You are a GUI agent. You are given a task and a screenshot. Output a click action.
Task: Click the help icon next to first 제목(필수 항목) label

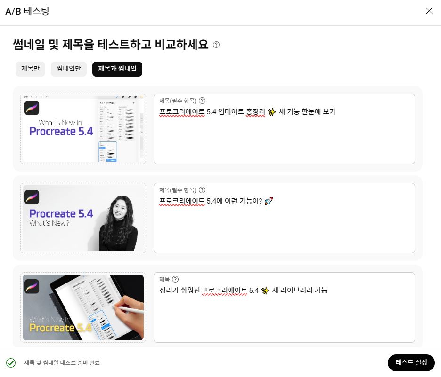(x=202, y=101)
